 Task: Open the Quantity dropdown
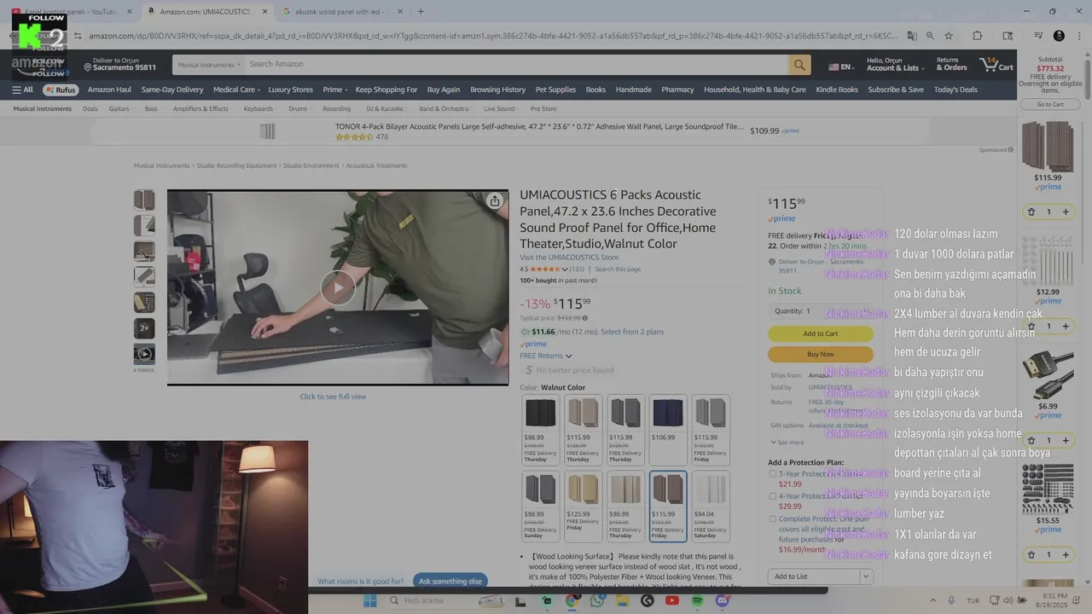click(x=820, y=311)
